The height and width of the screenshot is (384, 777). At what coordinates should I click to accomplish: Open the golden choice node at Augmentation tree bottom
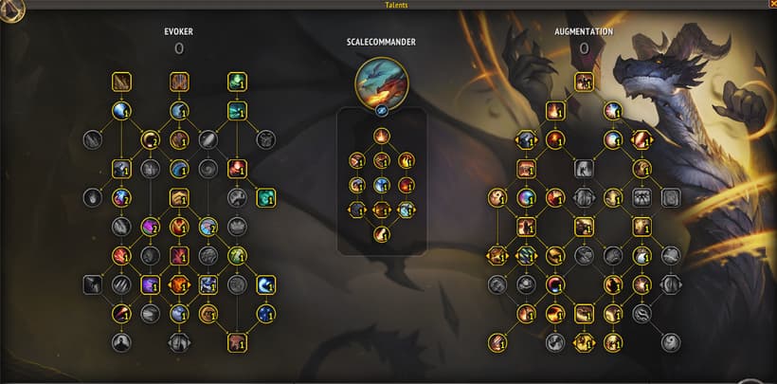point(585,343)
